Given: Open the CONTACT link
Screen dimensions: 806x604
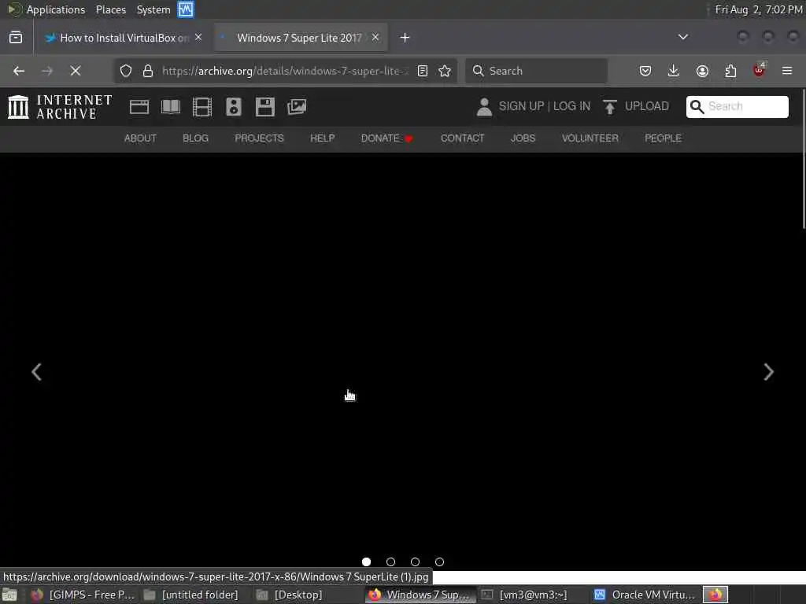Looking at the screenshot, I should coord(462,138).
